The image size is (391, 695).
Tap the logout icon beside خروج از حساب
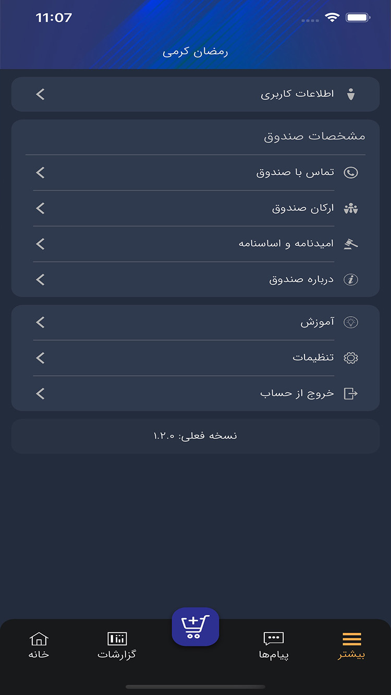350,393
